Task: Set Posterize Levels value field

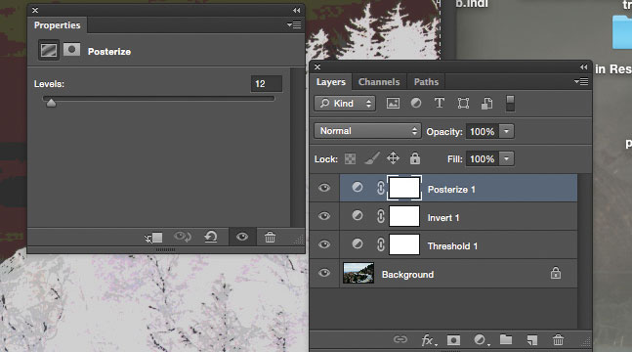Action: [x=267, y=84]
